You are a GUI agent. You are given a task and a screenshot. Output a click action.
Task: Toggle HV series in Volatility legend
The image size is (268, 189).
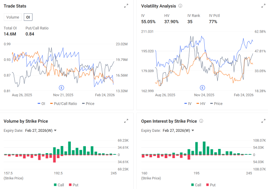tap(201, 103)
